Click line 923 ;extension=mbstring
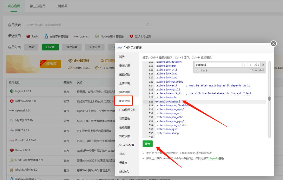This screenshot has height=180, width=283. (x=169, y=82)
